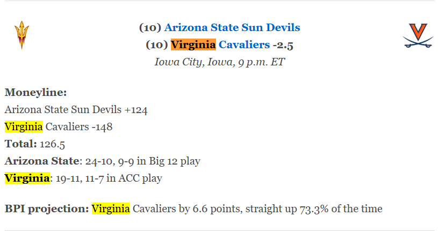
Task: Open the Arizona State Sun Devils team link
Action: 232,27
